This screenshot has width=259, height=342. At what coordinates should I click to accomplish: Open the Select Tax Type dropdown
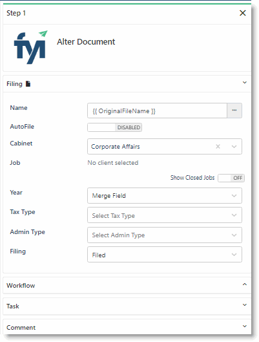[x=165, y=215]
